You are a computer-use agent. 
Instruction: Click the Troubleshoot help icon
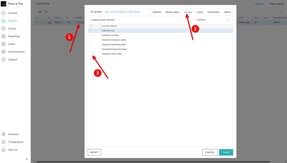3,142
